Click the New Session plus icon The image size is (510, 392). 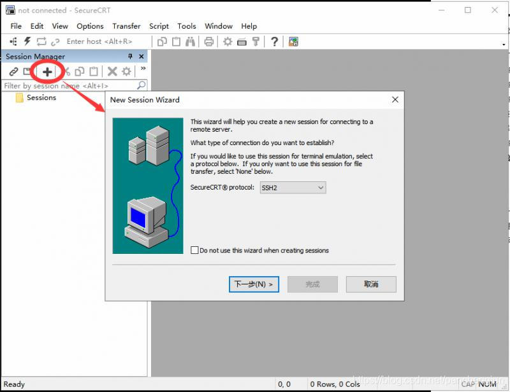47,71
